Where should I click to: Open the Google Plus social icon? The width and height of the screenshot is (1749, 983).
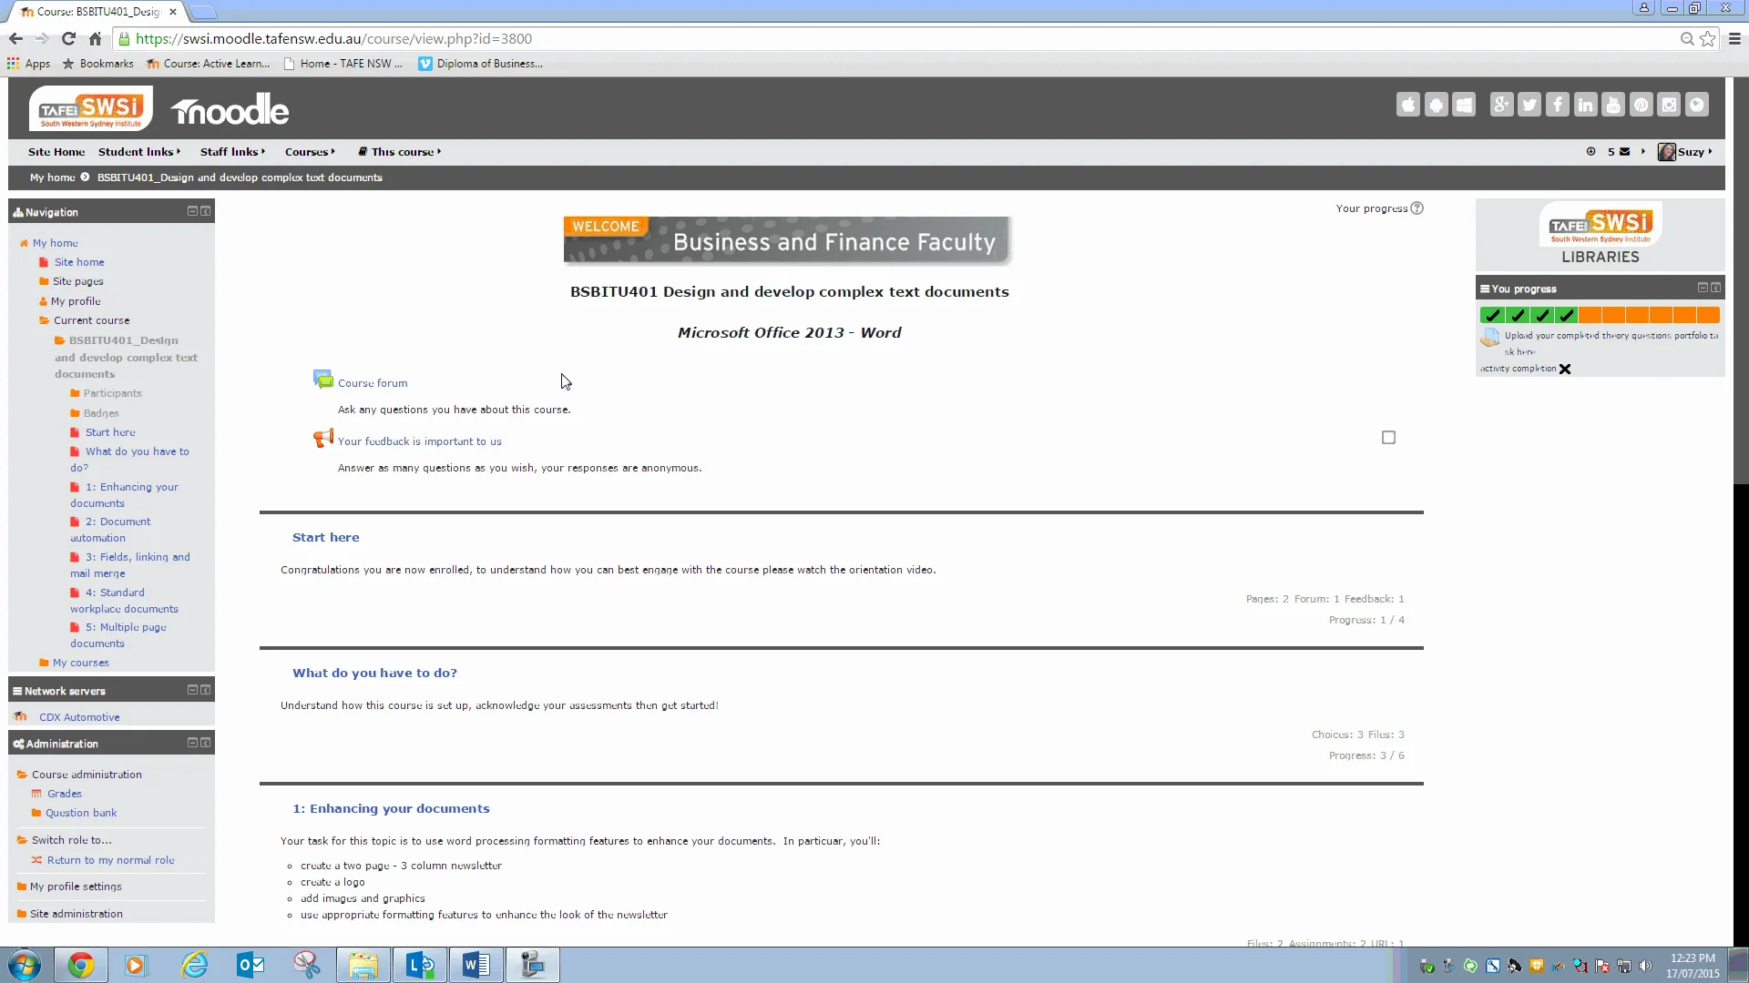1501,105
